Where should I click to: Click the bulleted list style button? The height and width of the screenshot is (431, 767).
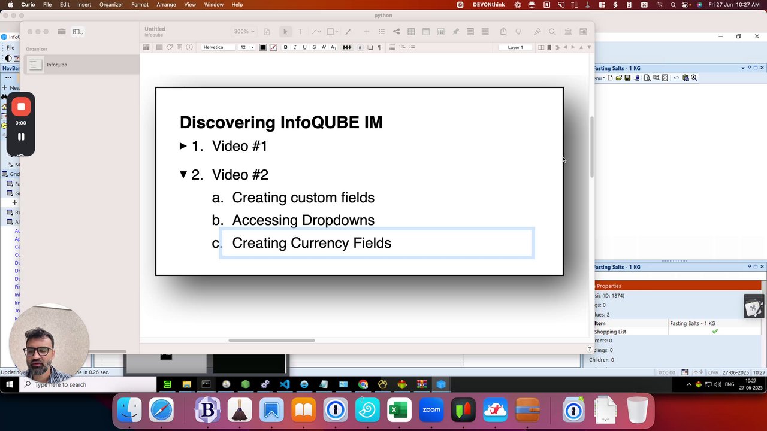[x=392, y=47]
